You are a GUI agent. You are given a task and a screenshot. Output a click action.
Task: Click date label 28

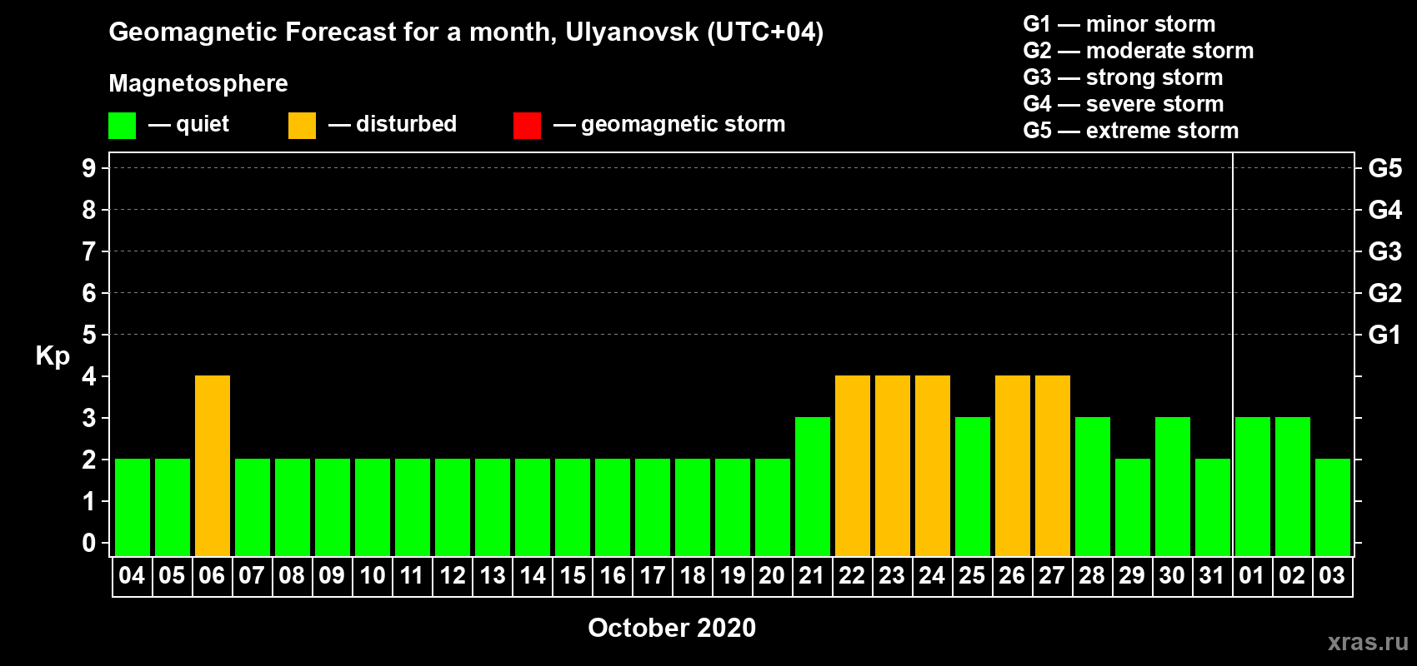[1092, 575]
